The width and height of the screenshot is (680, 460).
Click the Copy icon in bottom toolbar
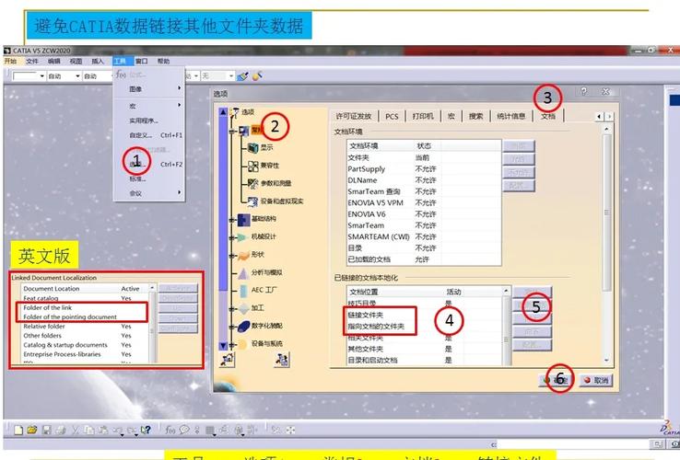88,430
